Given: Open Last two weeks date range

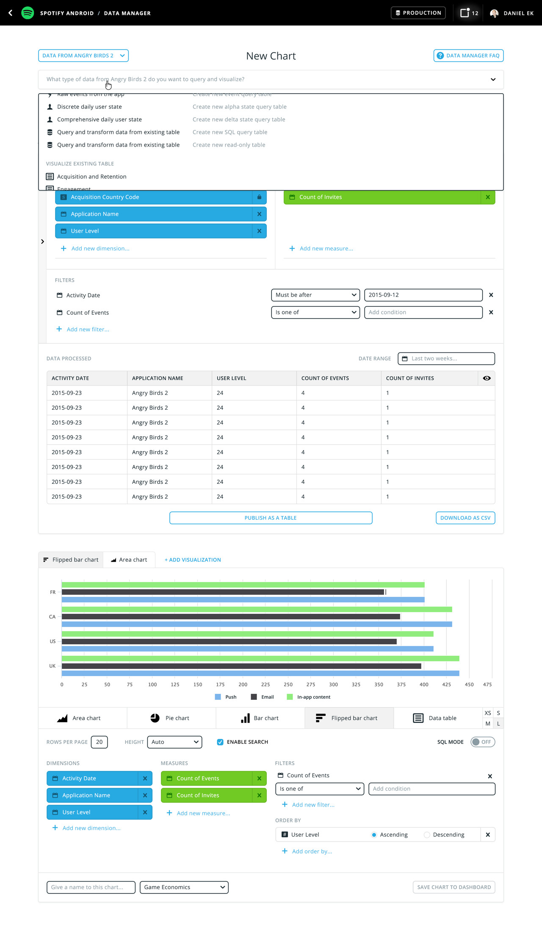Looking at the screenshot, I should point(446,358).
